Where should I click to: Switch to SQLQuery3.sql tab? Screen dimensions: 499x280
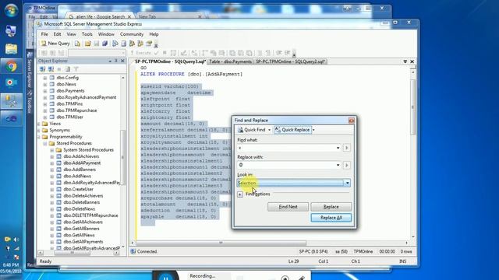[x=170, y=61]
